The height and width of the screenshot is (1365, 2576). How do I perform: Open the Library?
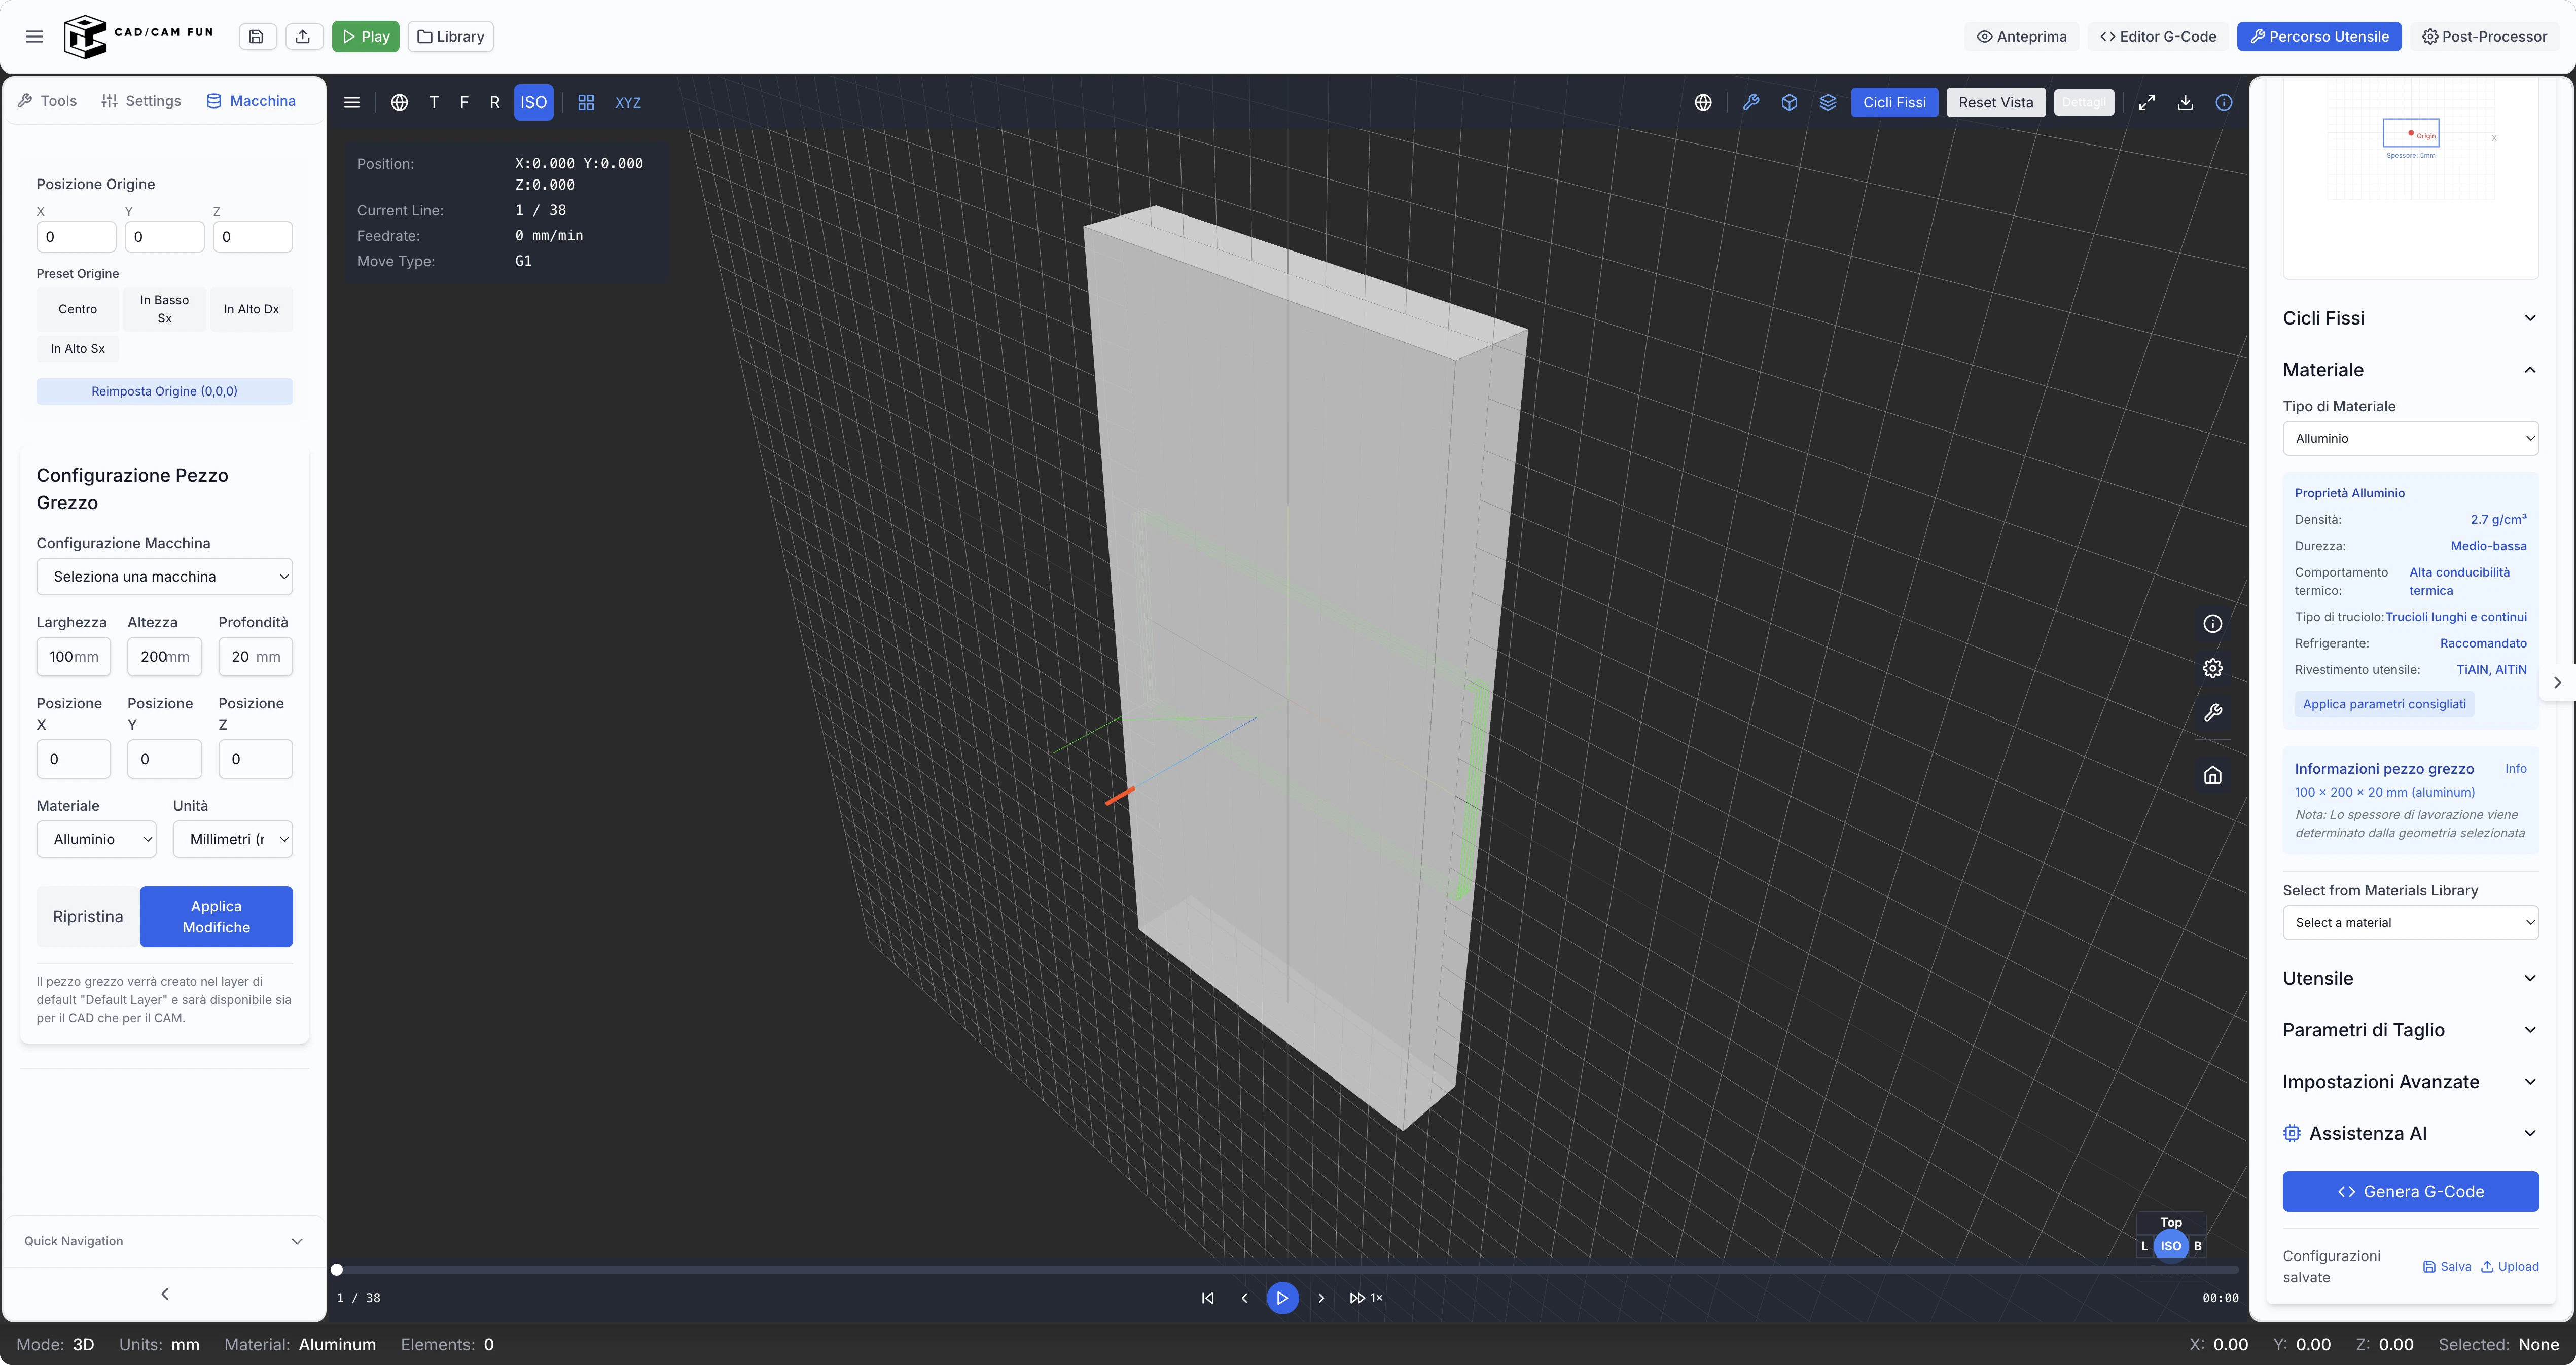pyautogui.click(x=451, y=37)
